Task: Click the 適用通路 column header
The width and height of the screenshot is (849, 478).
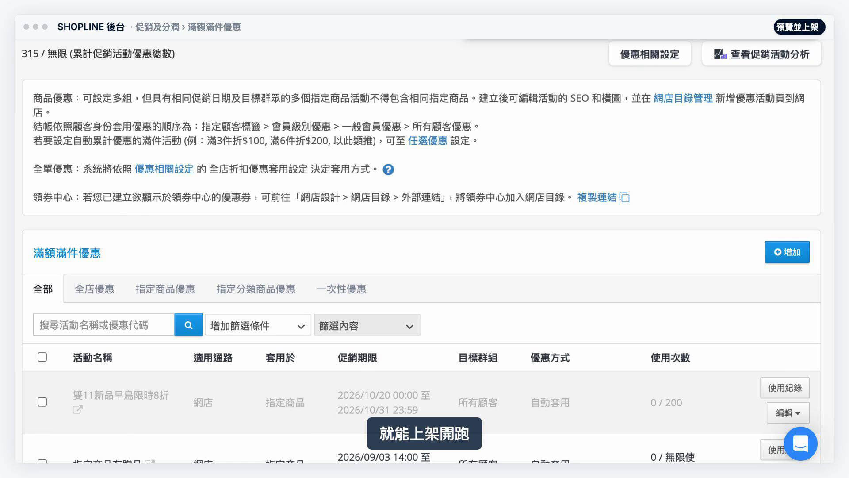Action: click(213, 358)
